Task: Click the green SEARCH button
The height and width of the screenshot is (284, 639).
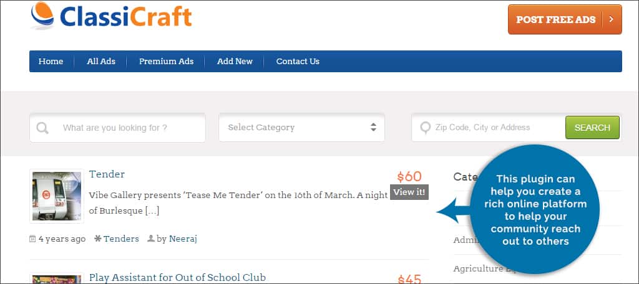Action: tap(592, 127)
